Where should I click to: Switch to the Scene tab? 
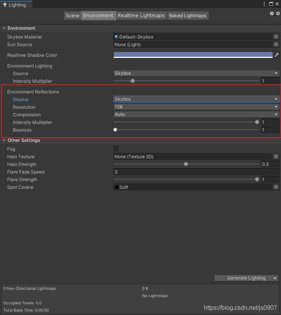click(x=73, y=16)
